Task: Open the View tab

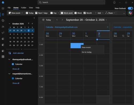Action: pyautogui.click(x=31, y=8)
